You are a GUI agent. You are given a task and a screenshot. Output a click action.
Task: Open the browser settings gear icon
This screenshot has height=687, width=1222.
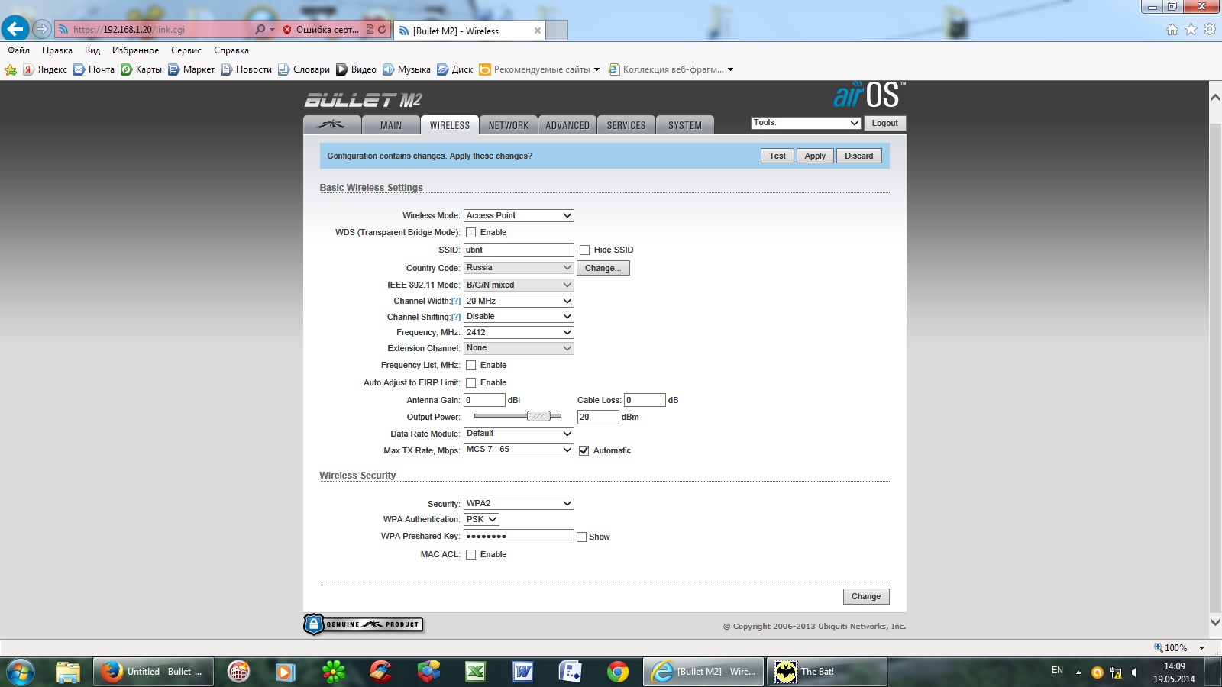coord(1210,30)
